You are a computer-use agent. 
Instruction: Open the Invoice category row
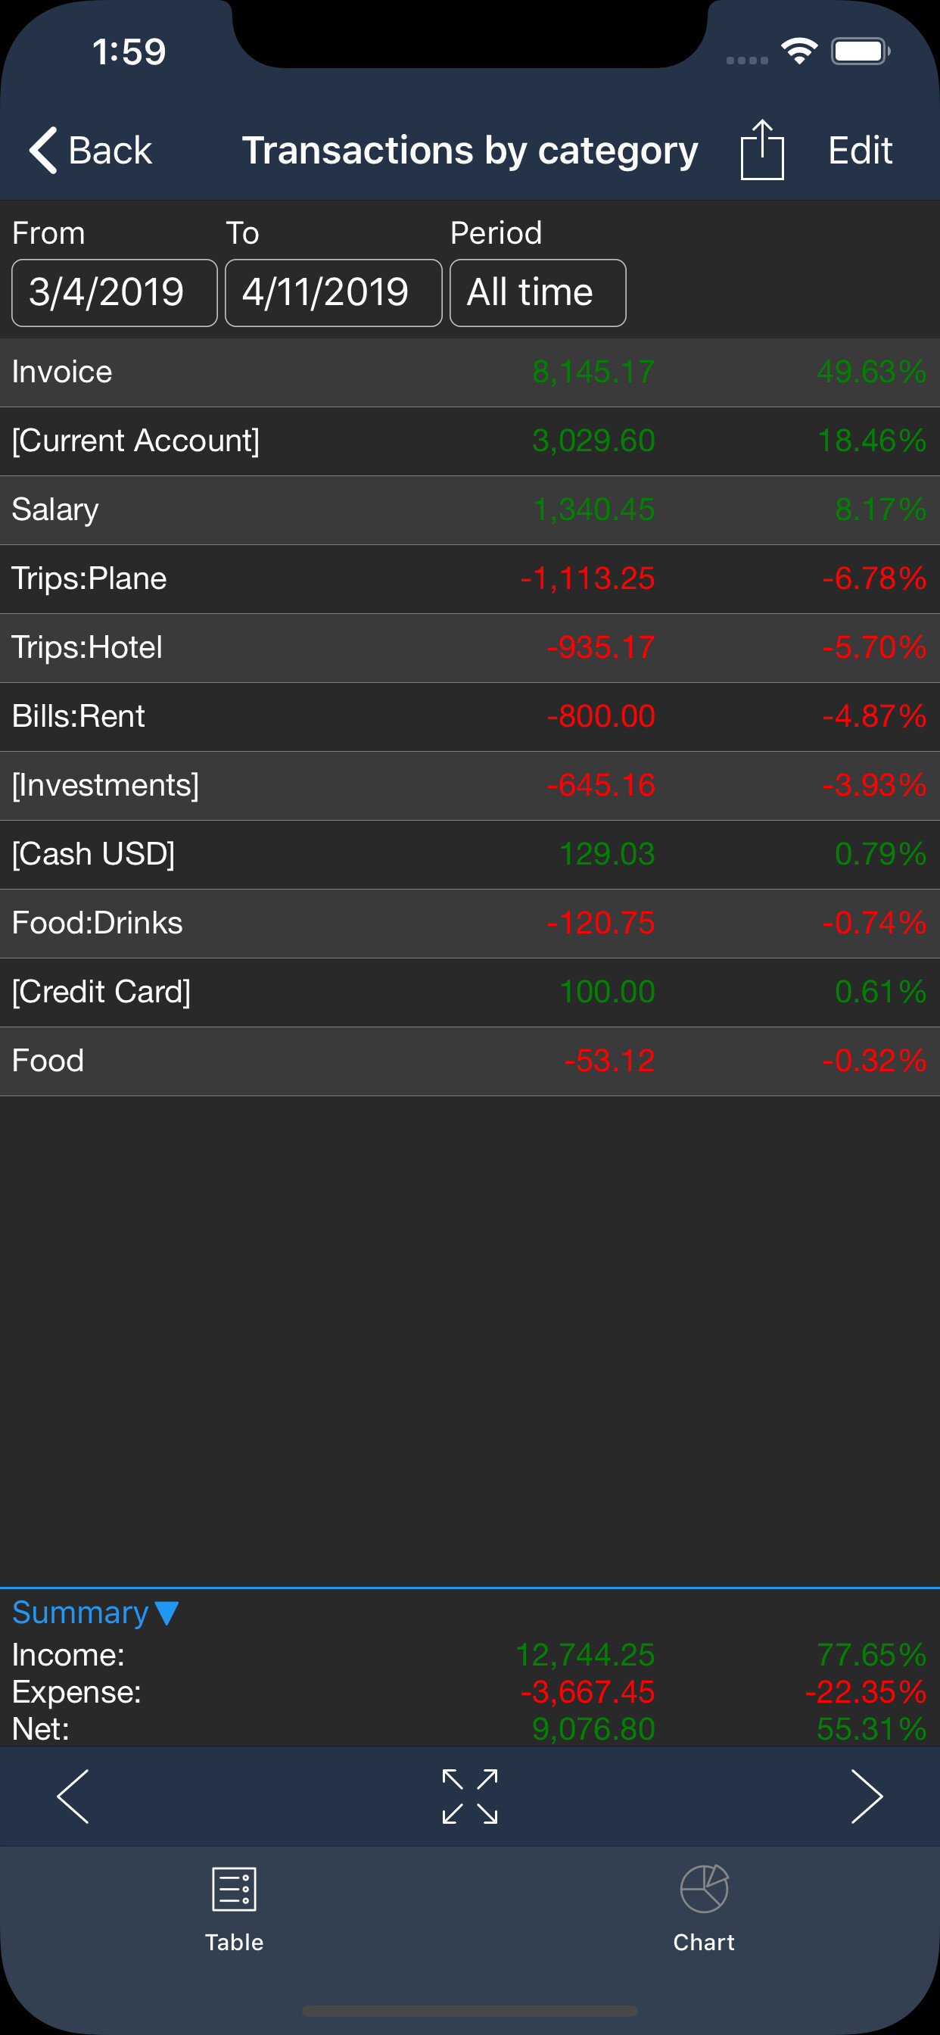pyautogui.click(x=470, y=372)
